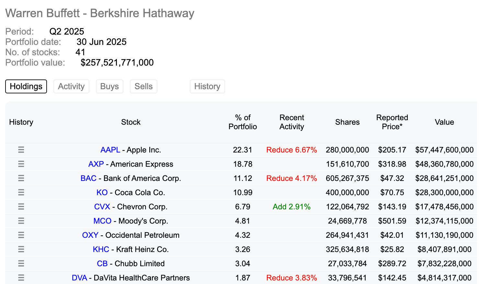Screen dimensions: 479x284
Task: Select the Holdings tab
Action: click(26, 86)
